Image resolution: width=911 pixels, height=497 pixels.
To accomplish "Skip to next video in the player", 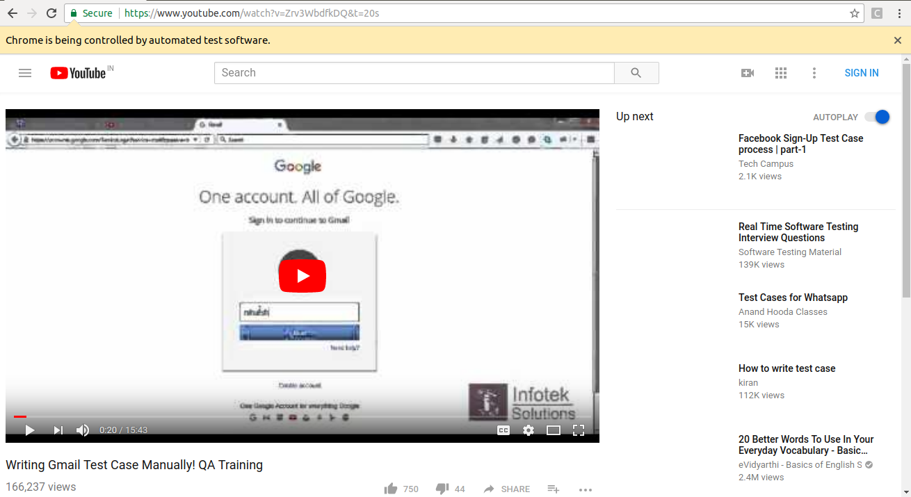I will (58, 430).
